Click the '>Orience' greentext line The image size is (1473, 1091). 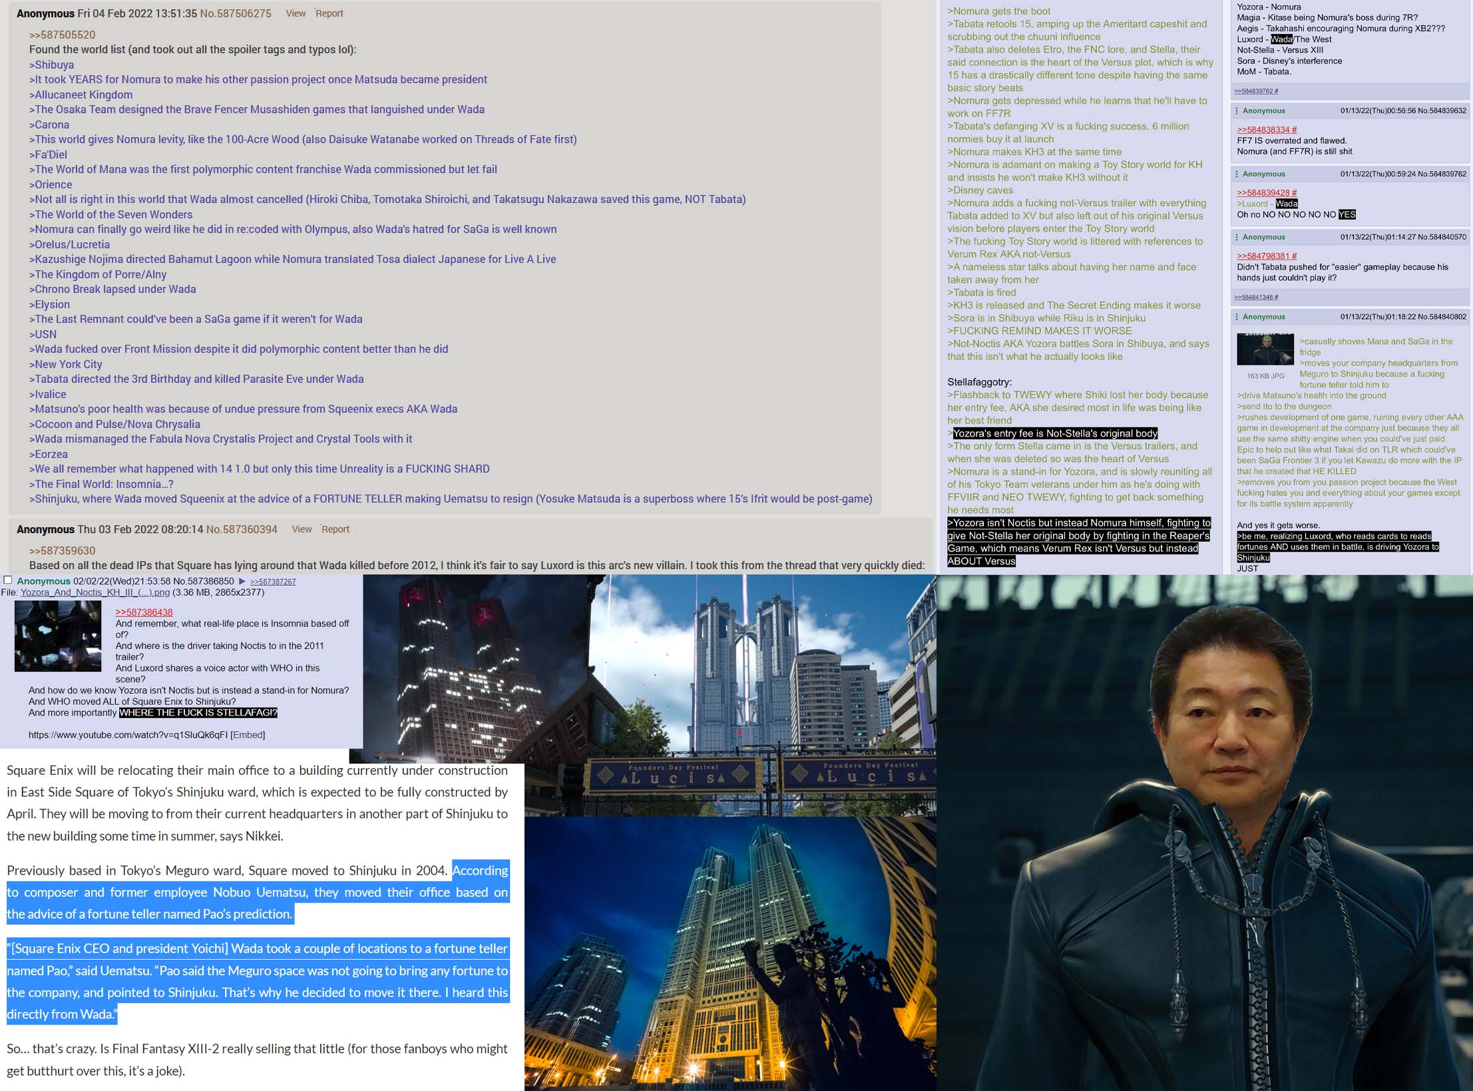(x=51, y=184)
